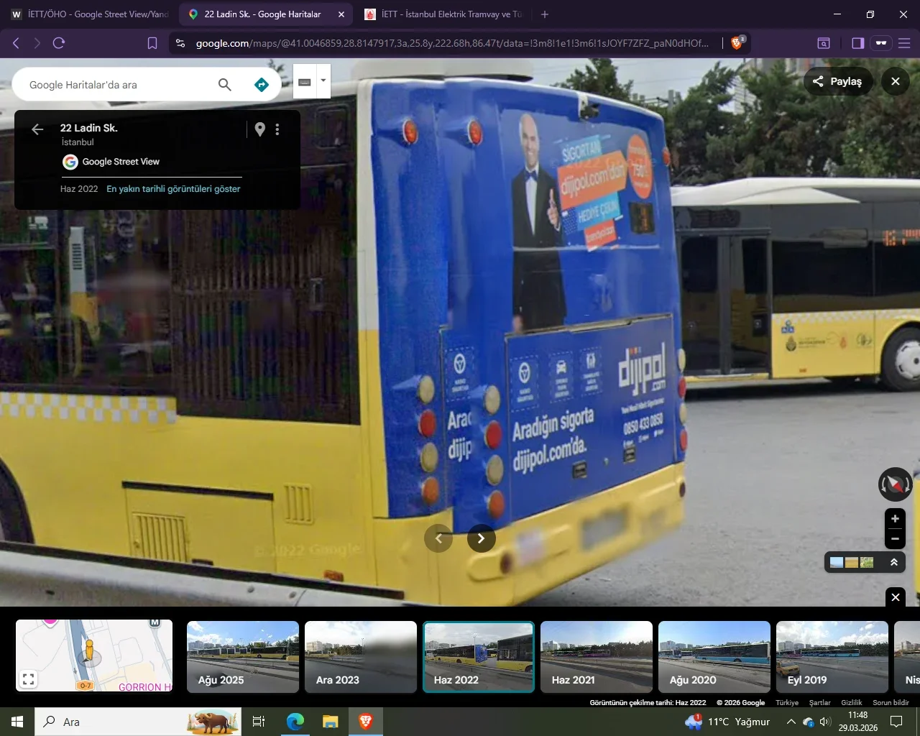Expand the minimap to fullscreen
920x736 pixels.
[29, 678]
